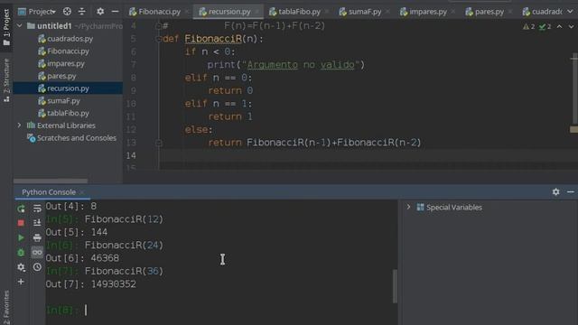Screen dimensions: 578x325
Task: Click the console vertical scrollbar
Action: click(x=395, y=286)
